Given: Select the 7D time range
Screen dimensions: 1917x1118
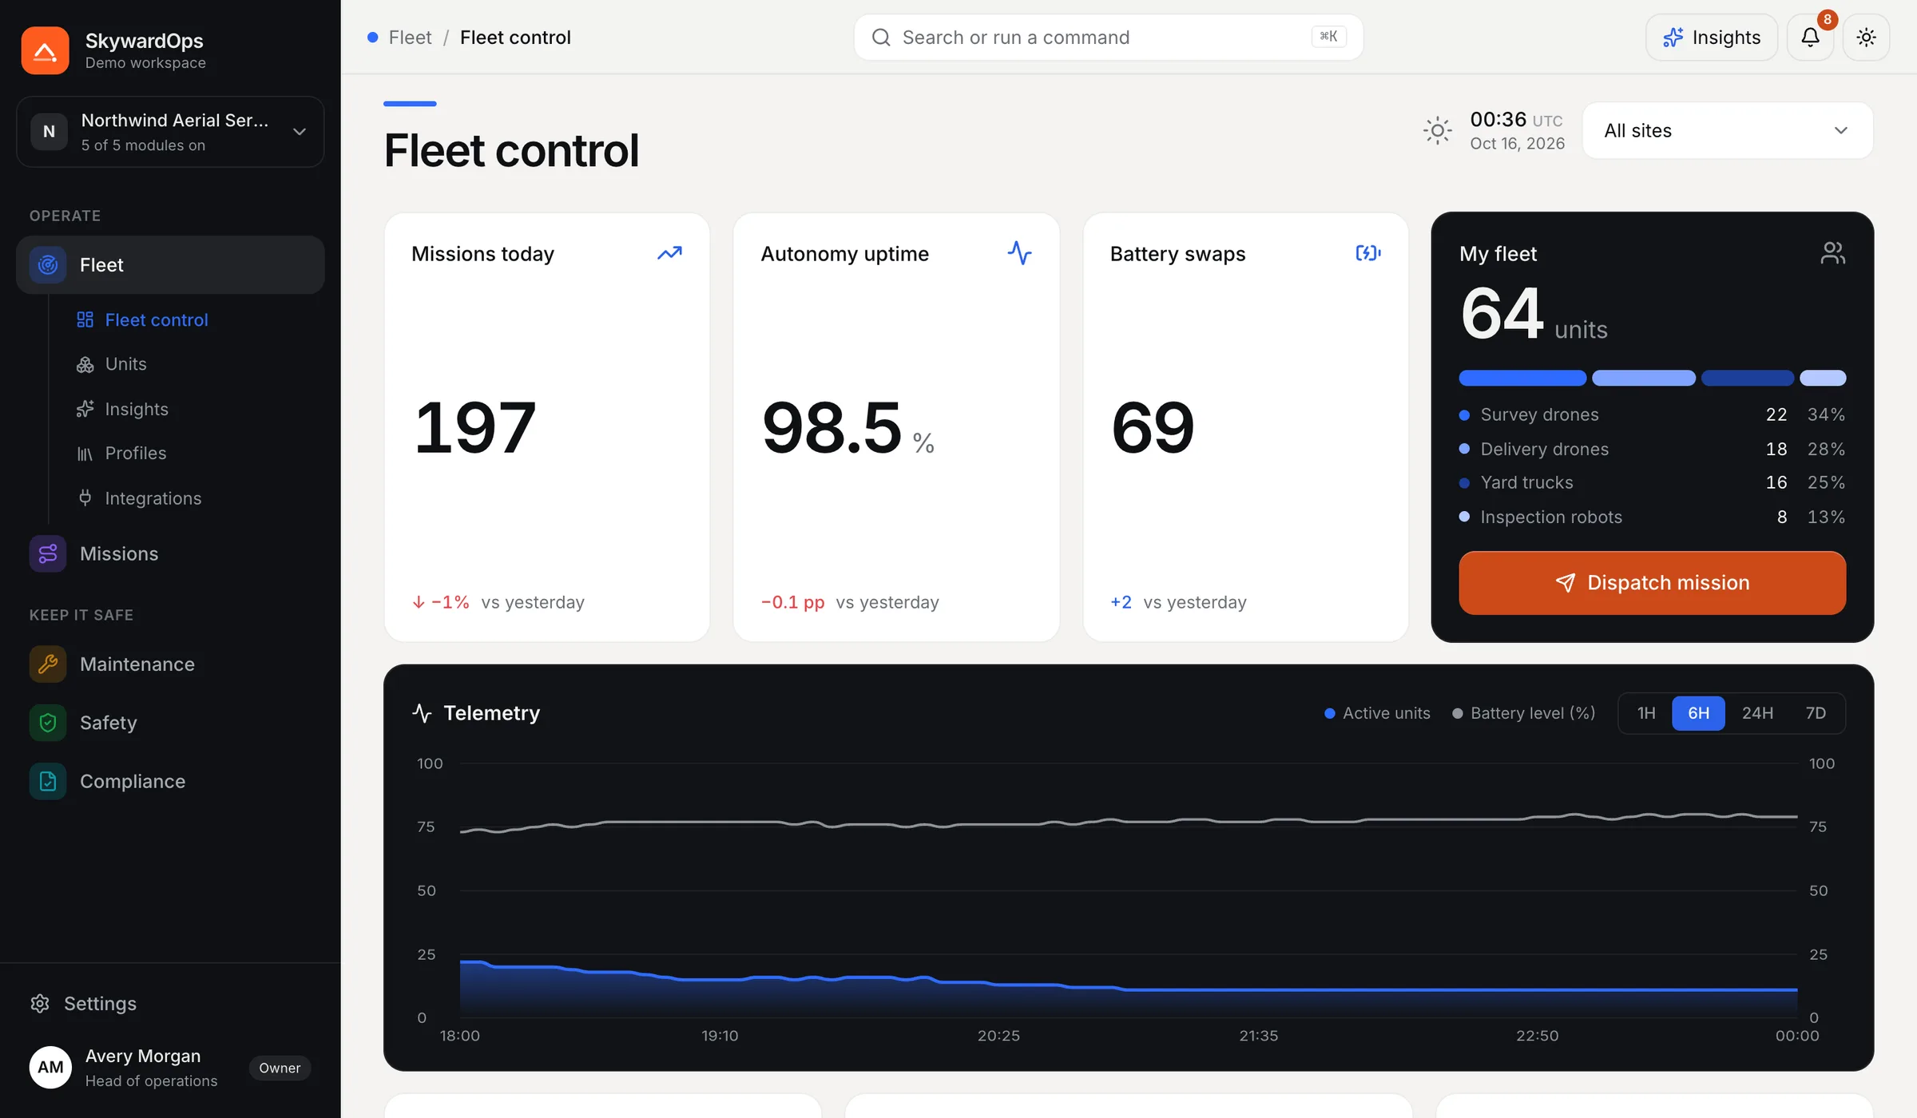Looking at the screenshot, I should 1816,713.
